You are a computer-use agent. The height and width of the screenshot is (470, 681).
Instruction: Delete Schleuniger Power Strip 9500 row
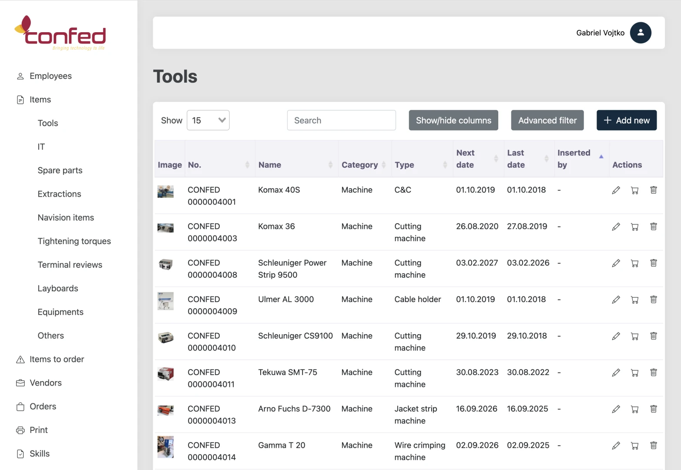[654, 263]
